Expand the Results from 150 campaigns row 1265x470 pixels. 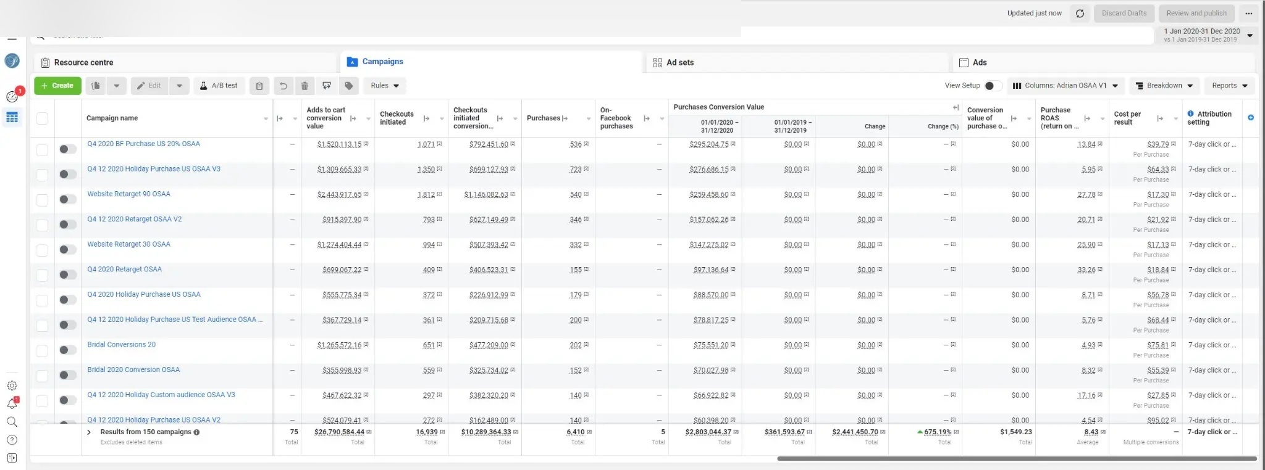(x=89, y=432)
